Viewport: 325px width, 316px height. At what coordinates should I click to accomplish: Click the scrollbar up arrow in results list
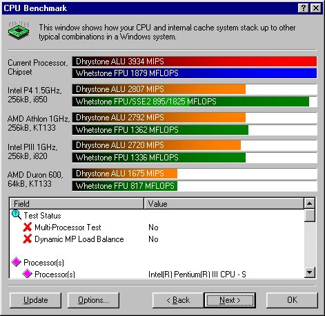[x=309, y=203]
